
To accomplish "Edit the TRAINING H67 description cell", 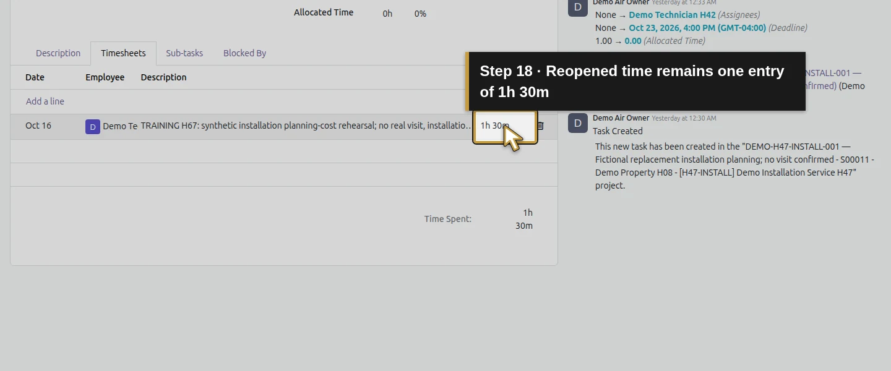I will (306, 126).
